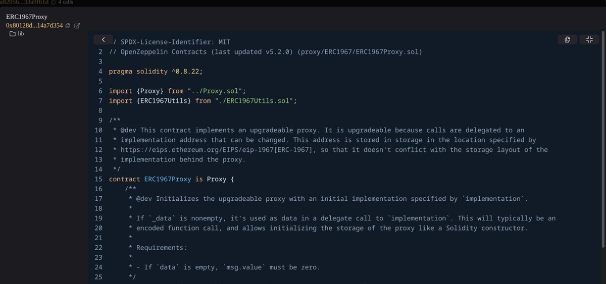Click line 19 `_data` is nonempty comment
Viewport: 606px width, 284px height.
[342, 218]
